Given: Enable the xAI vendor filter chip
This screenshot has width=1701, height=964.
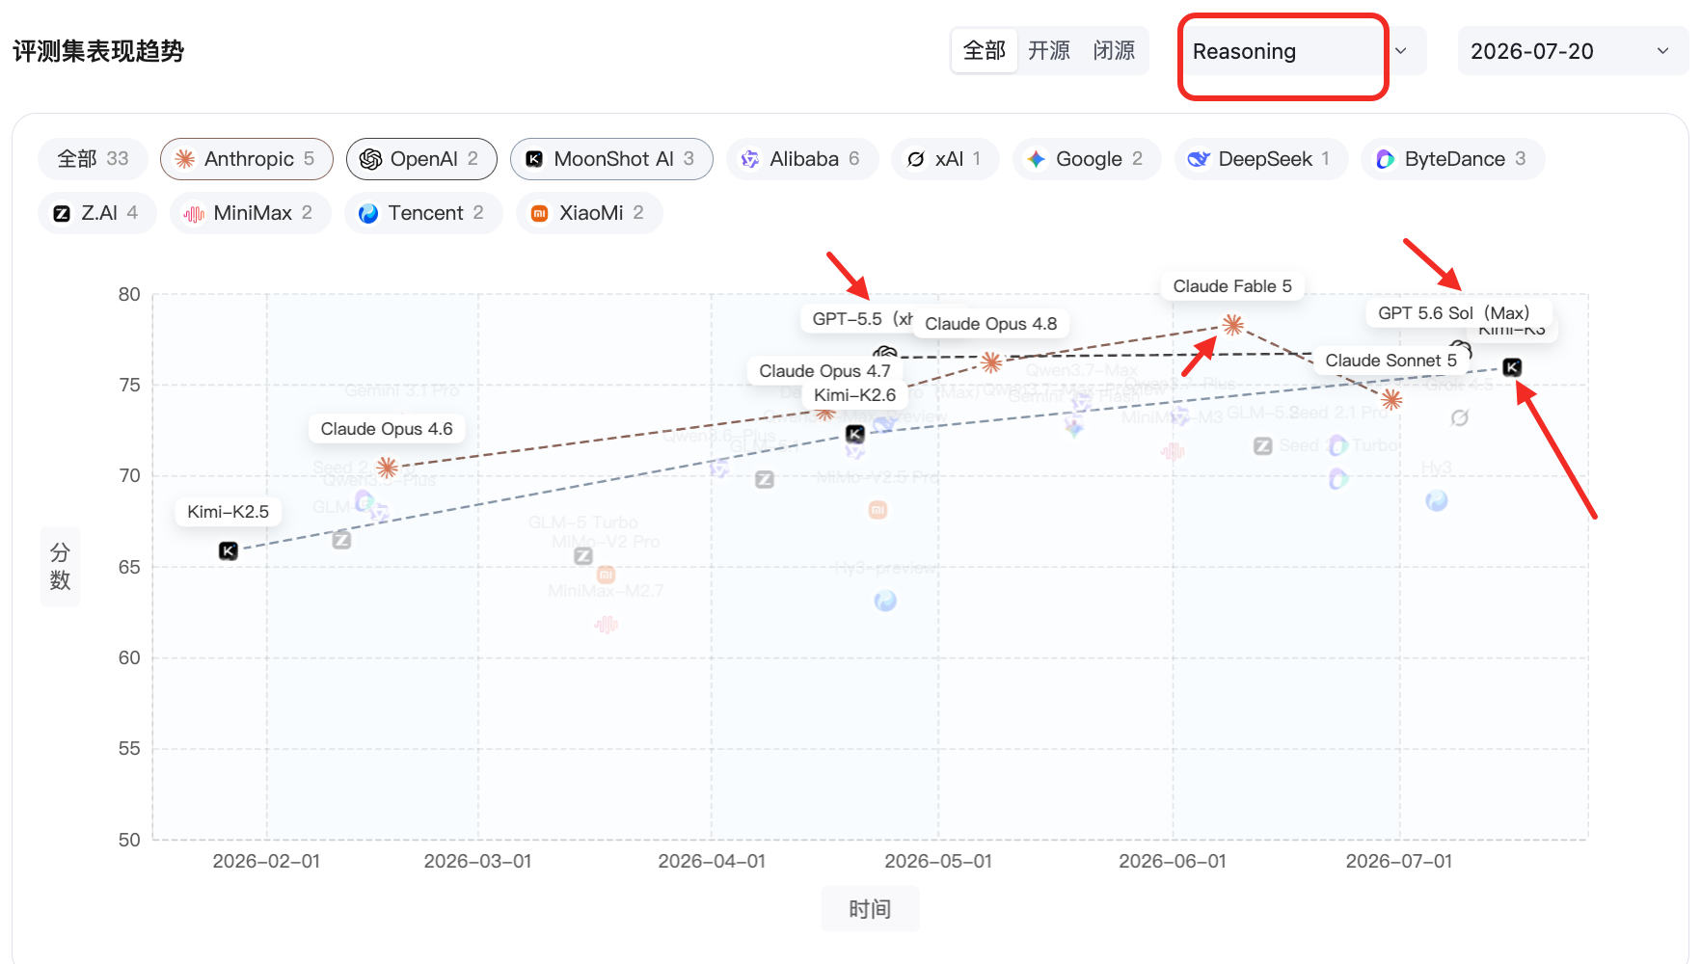Looking at the screenshot, I should pos(946,159).
